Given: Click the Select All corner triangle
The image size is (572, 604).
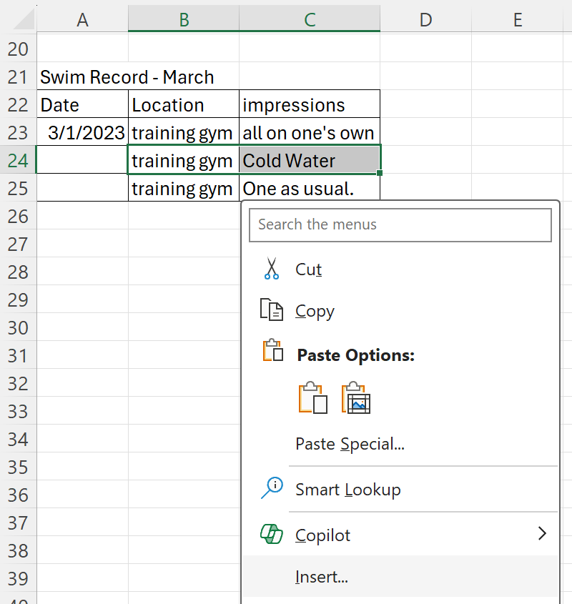Looking at the screenshot, I should tap(23, 19).
